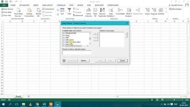
Task: Click the Page Layout view icon in status bar
Action: (x=157, y=100)
